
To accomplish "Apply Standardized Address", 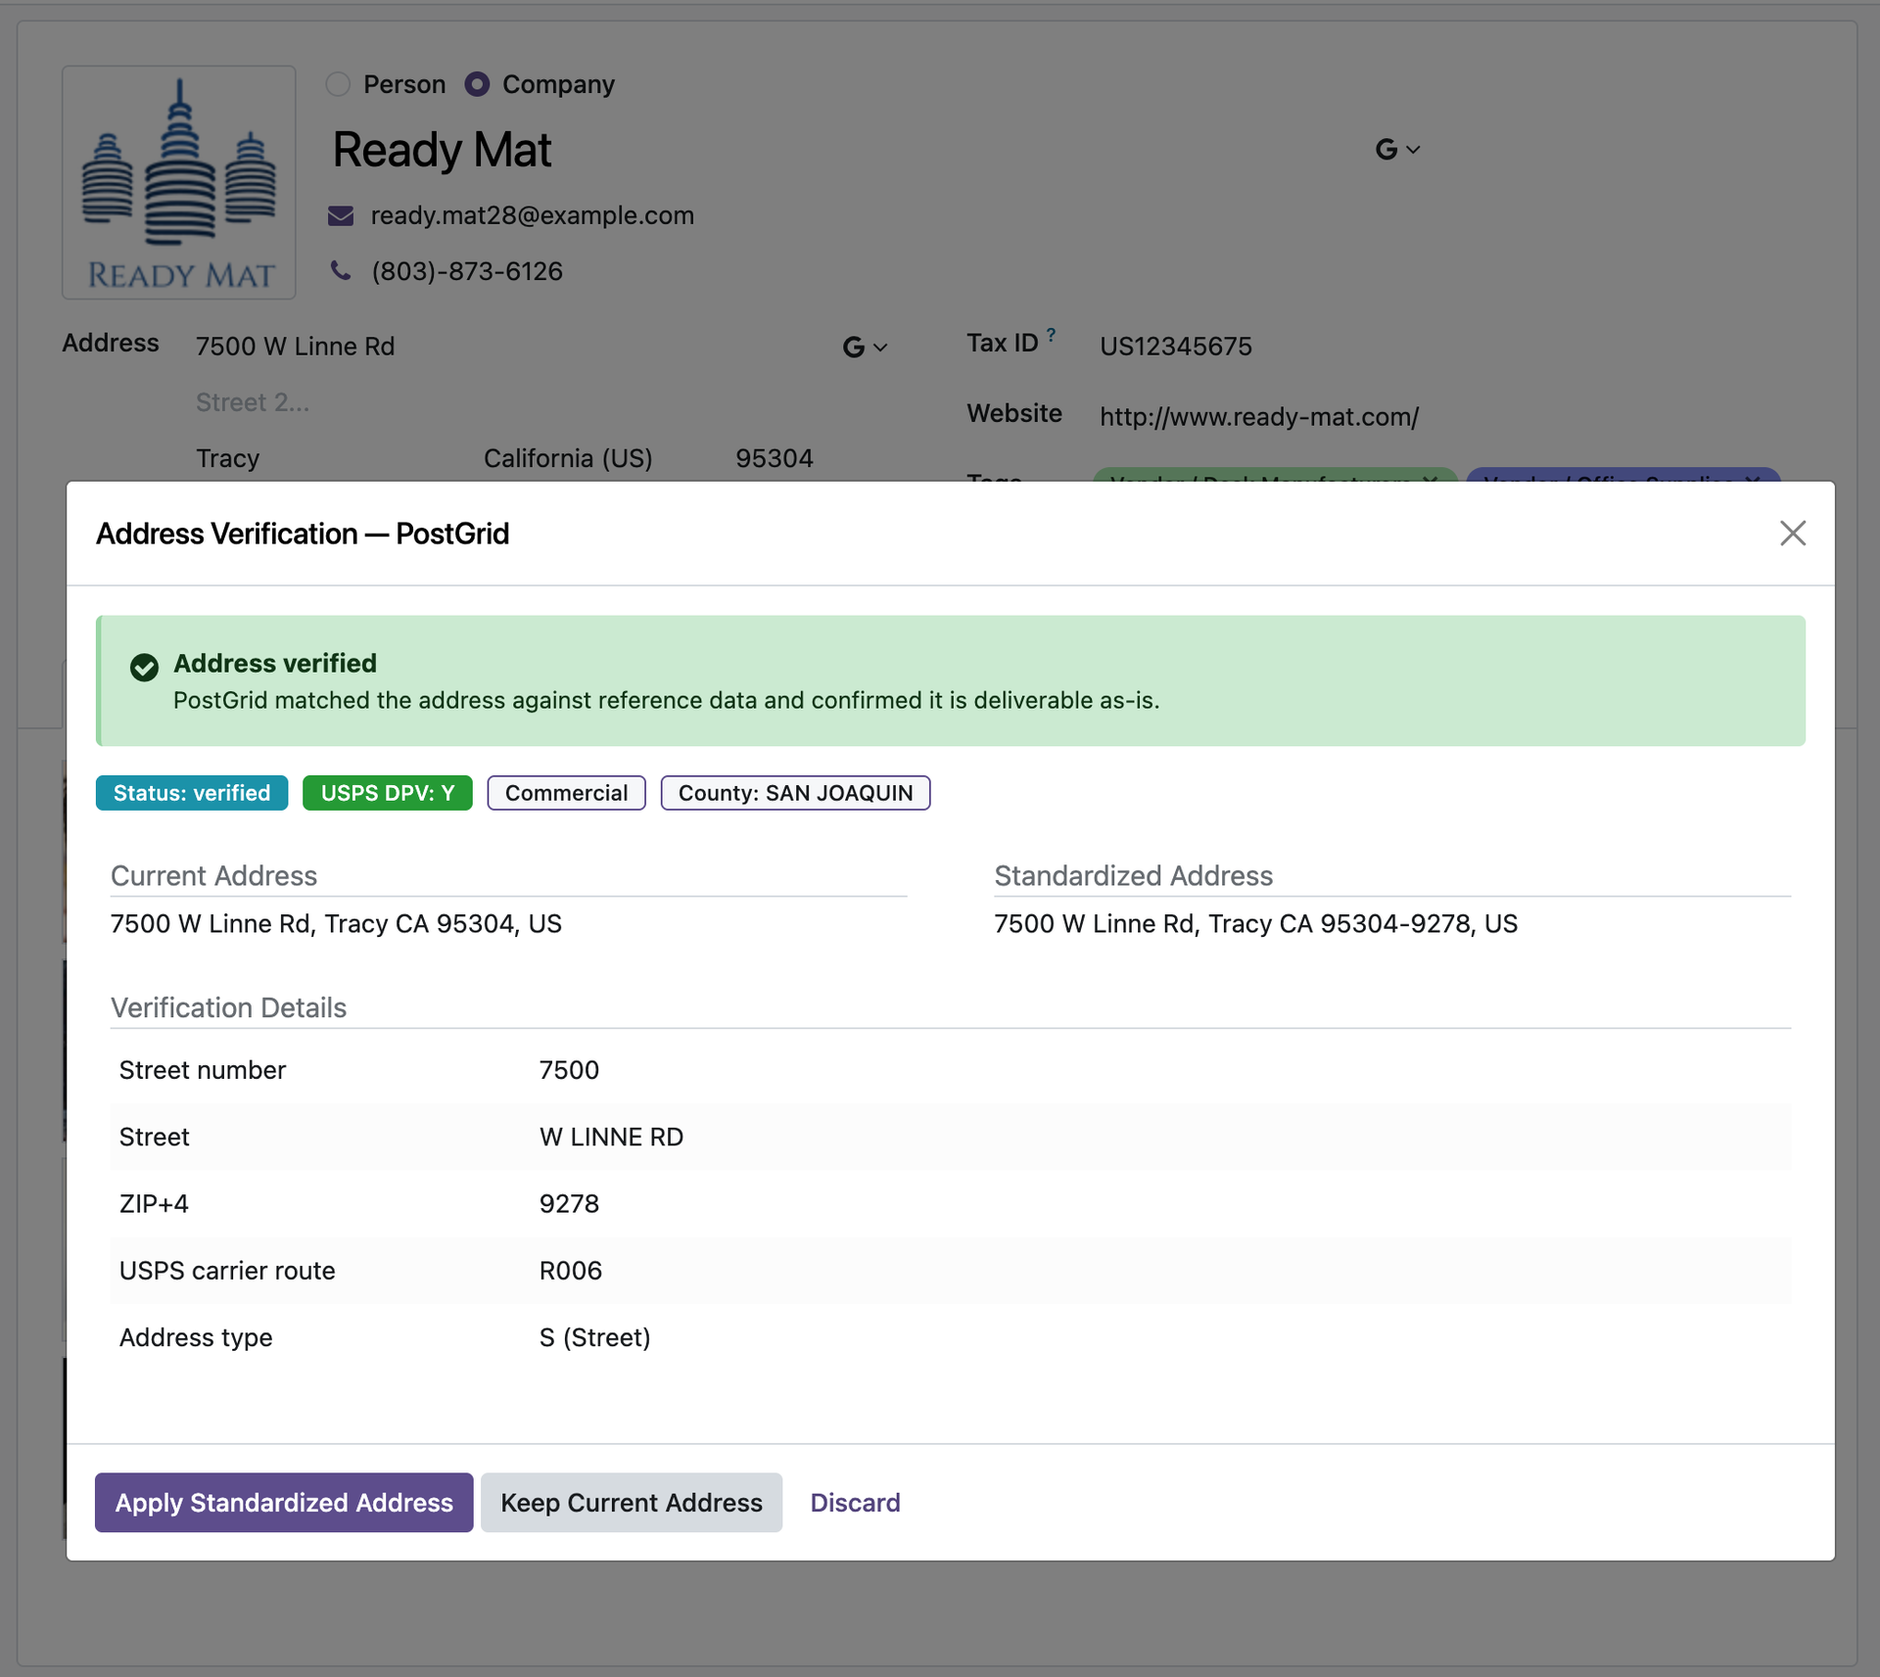I will pos(284,1503).
